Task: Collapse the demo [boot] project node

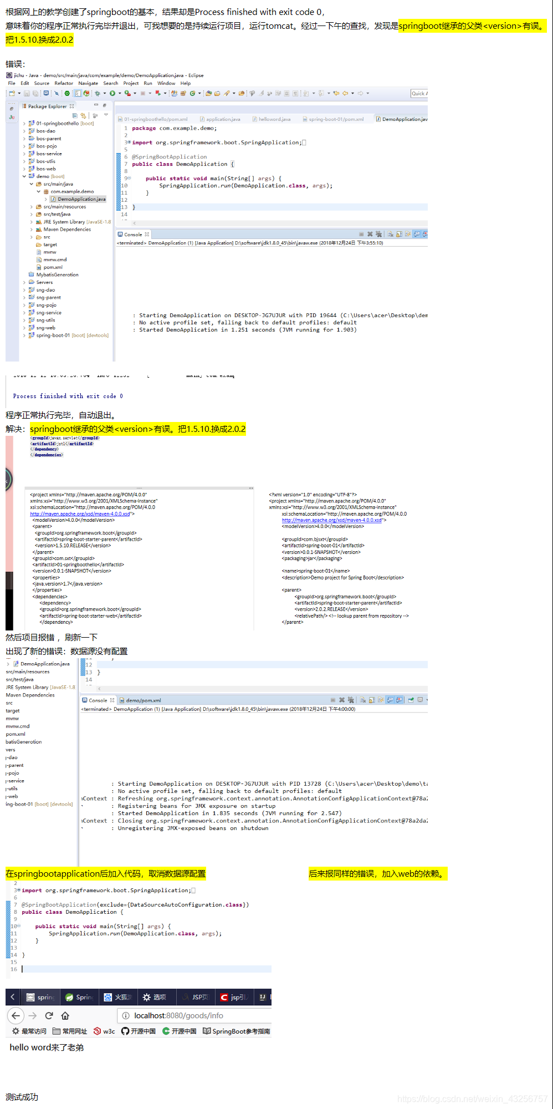Action: [x=24, y=176]
